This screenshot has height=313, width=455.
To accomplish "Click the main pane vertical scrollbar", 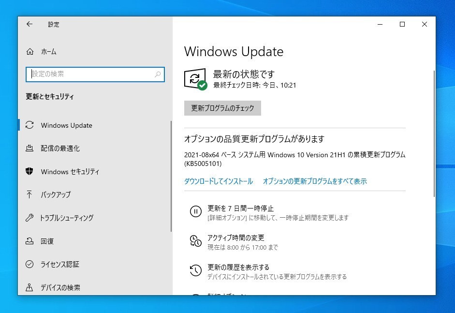I will 434,134.
